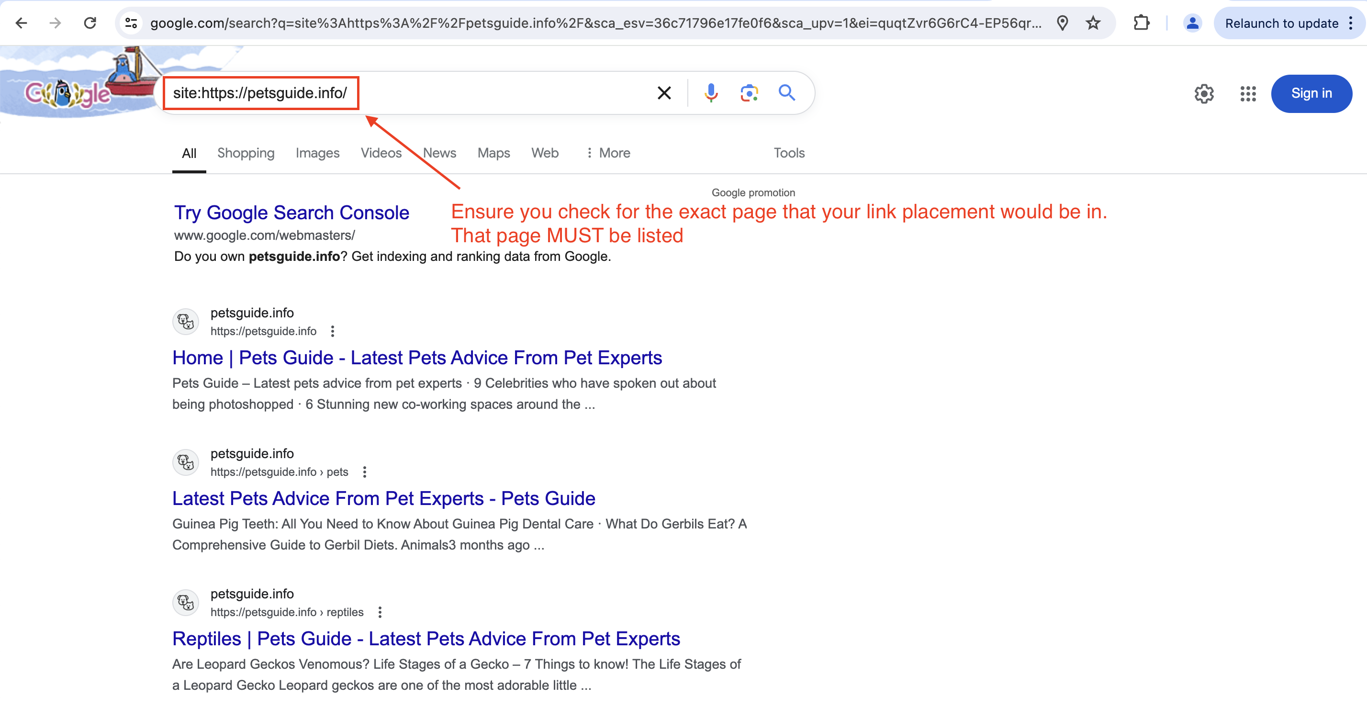Submit search with magnifying glass icon
1367x719 pixels.
click(x=787, y=93)
